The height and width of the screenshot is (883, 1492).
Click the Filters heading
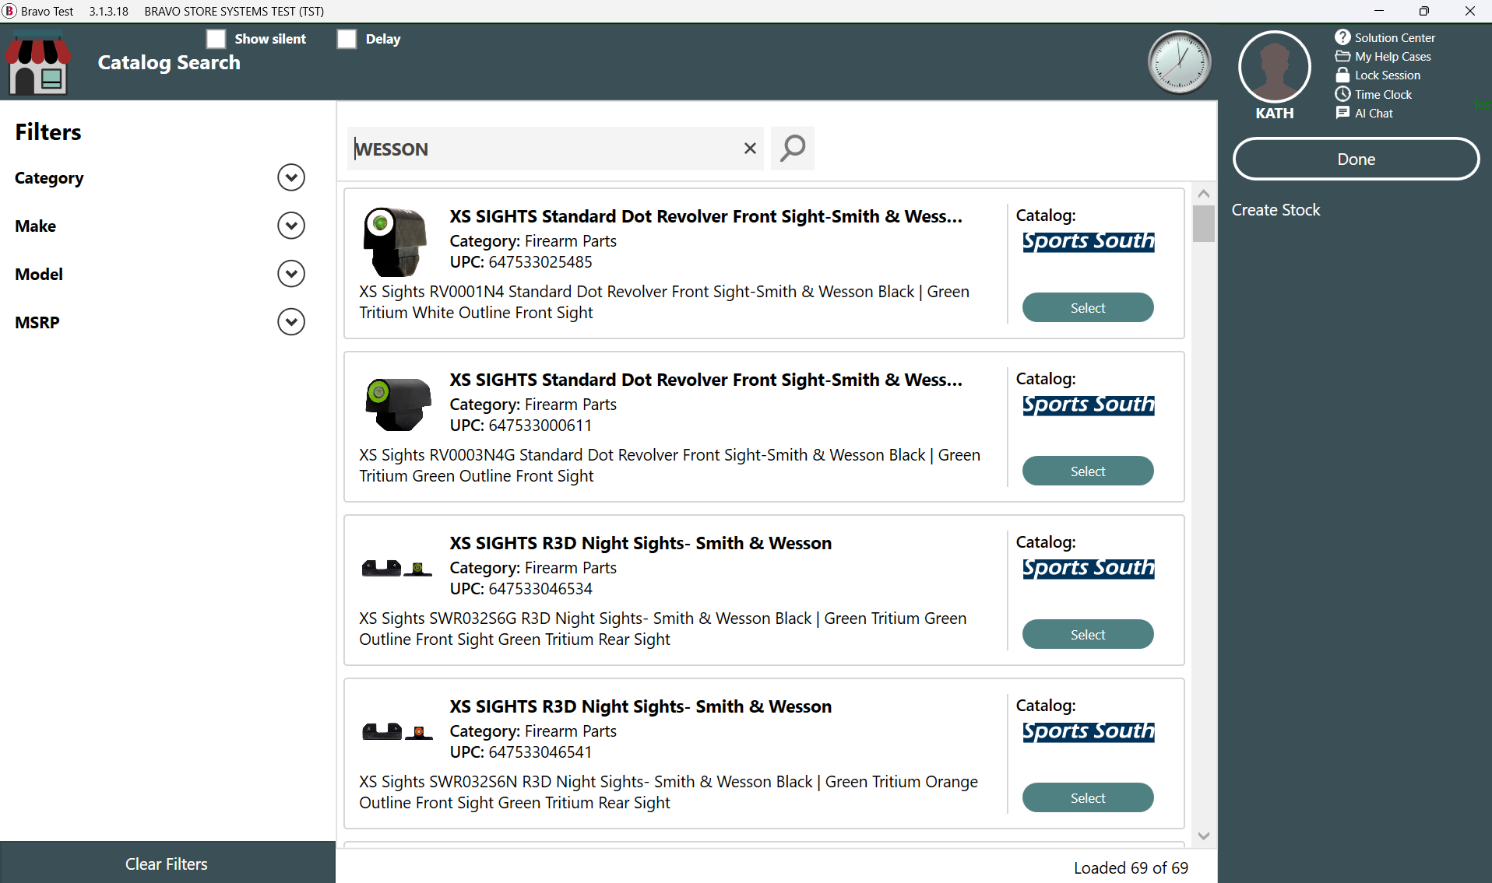coord(48,131)
